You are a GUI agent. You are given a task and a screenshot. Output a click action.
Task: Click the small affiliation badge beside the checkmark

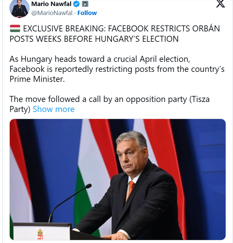tap(85, 4)
